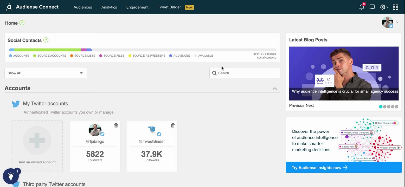This screenshot has height=187, width=405.
Task: Click the @fjabrego profile avatar
Action: tap(95, 130)
